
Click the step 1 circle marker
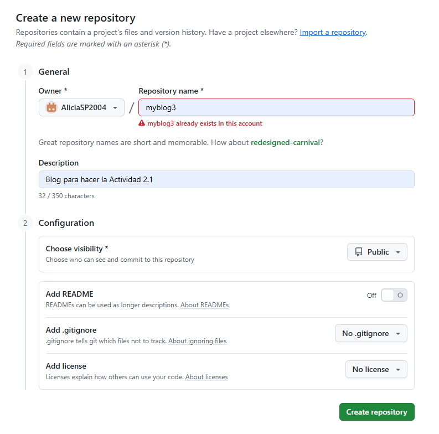pyautogui.click(x=25, y=72)
